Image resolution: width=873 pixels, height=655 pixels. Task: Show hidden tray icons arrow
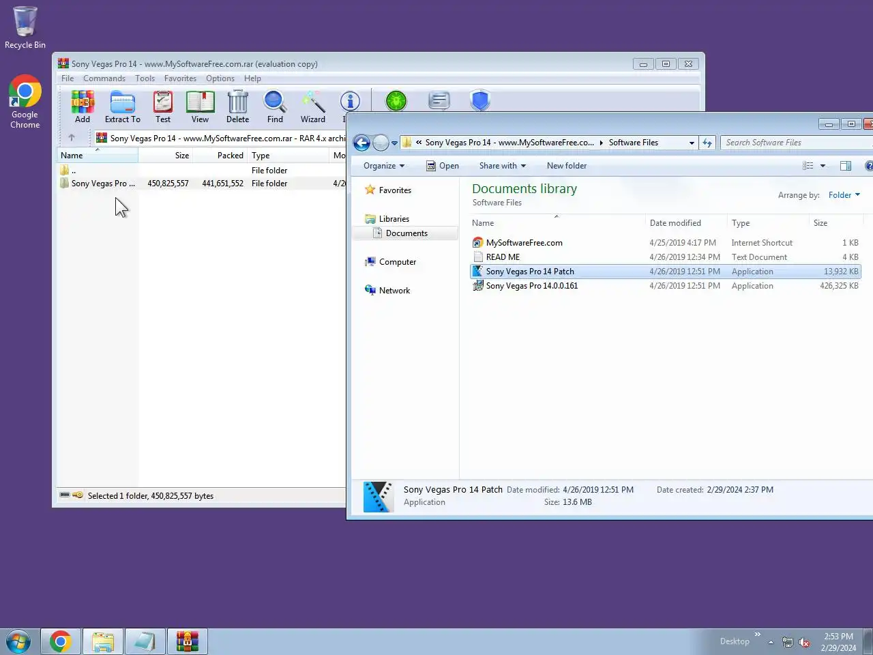[771, 643]
